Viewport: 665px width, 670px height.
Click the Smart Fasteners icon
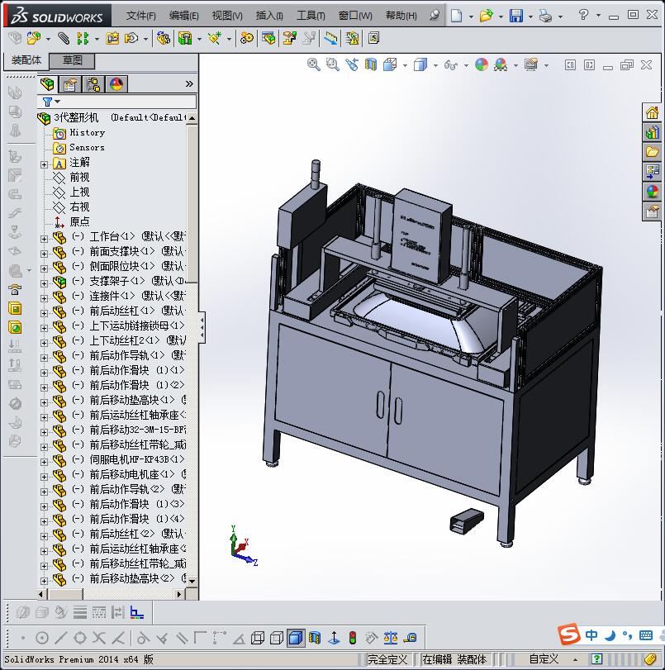[112, 39]
